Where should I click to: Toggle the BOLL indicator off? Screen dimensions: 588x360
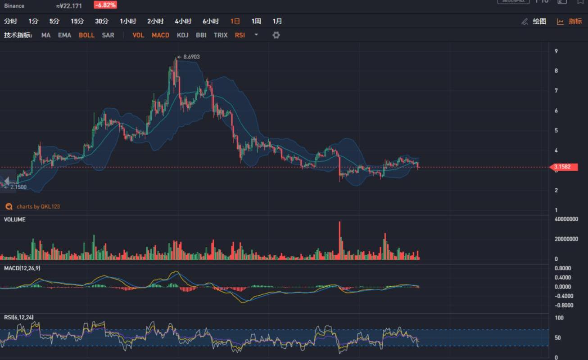coord(86,35)
